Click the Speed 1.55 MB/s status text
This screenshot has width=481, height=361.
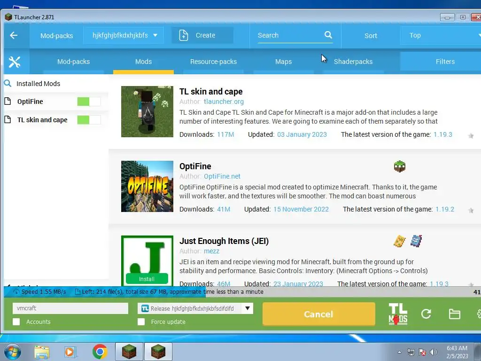(44, 291)
